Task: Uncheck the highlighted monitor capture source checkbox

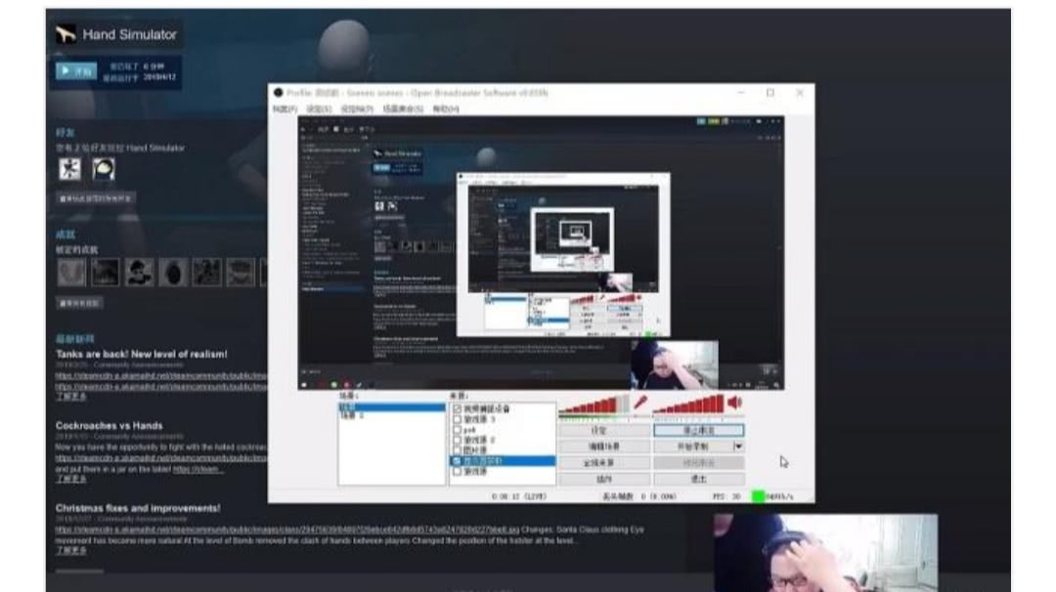Action: [458, 461]
